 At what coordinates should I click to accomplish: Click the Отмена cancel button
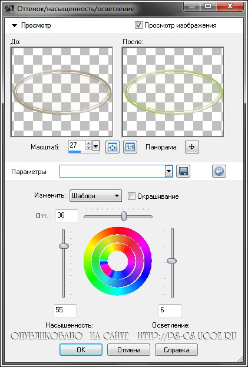point(128,350)
